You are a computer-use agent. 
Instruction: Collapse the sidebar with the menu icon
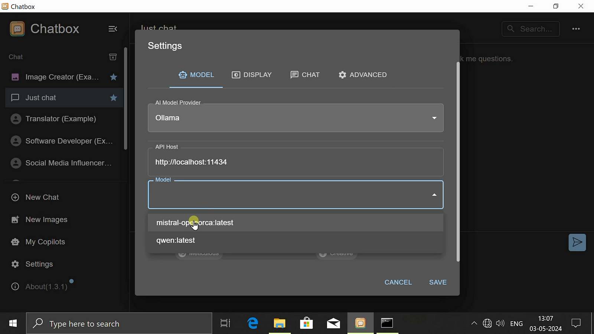click(112, 29)
